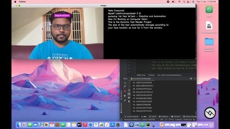Click the cursor position status item

(x=162, y=120)
